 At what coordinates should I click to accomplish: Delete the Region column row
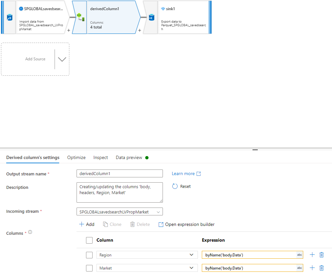click(x=322, y=255)
